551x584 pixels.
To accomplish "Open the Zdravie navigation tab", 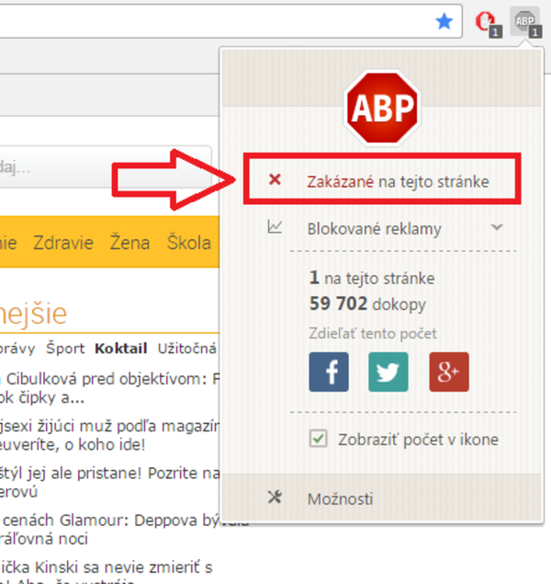I will [x=63, y=243].
